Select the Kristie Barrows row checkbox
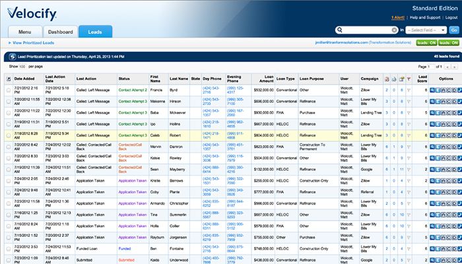Screen dimensions: 462x264 (9, 181)
